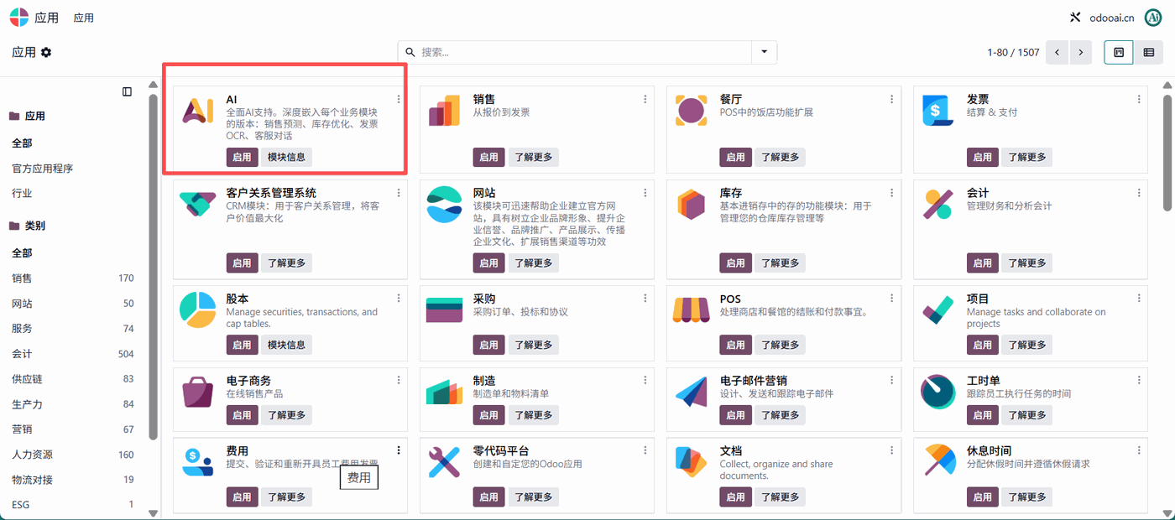Click the 文档 app icon
Image resolution: width=1175 pixels, height=520 pixels.
691,462
